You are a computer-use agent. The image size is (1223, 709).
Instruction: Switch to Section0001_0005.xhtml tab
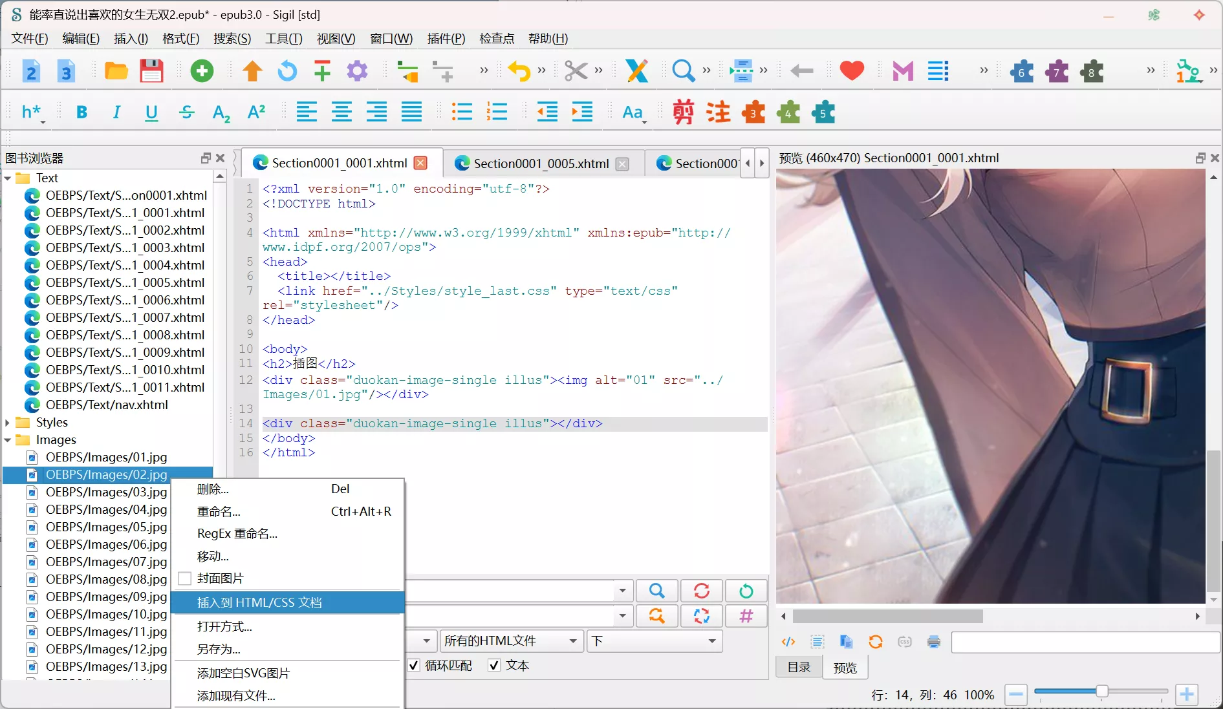pos(541,164)
